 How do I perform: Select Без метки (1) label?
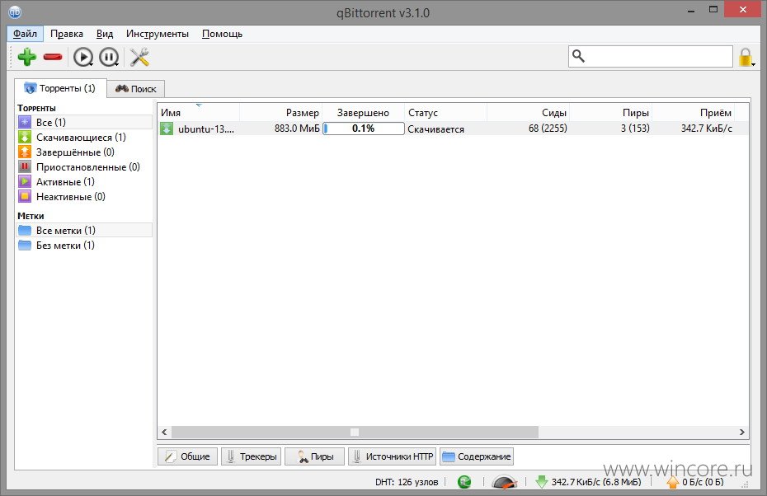point(84,246)
